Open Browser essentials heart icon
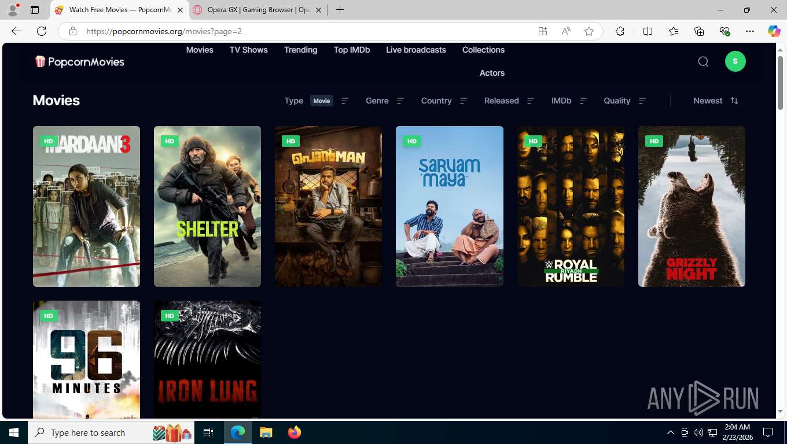Screen dimensions: 787x444 (725, 31)
